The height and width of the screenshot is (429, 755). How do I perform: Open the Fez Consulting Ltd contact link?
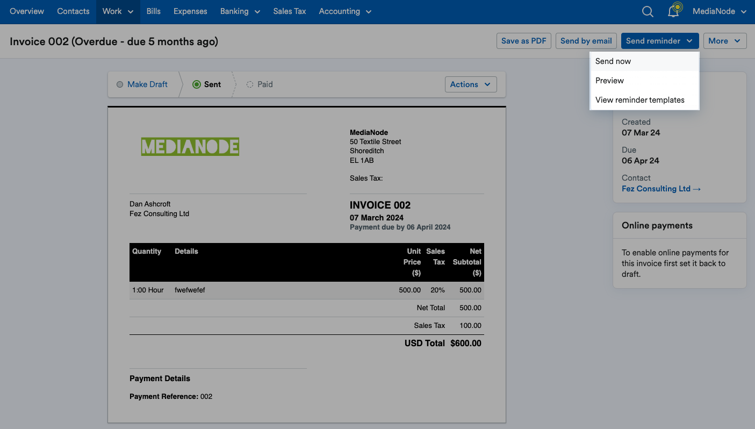coord(661,189)
